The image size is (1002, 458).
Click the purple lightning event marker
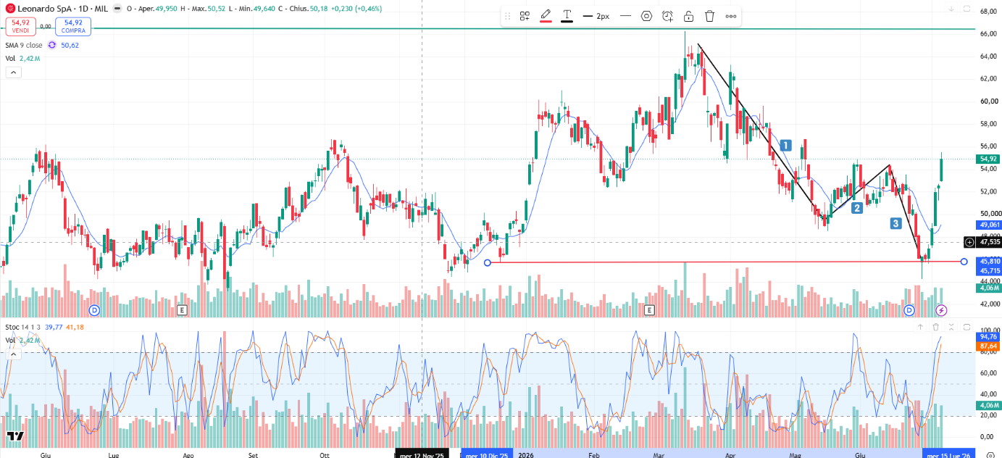coord(941,310)
